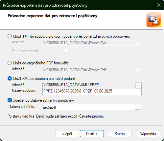The image size is (164, 141).
Task: Select Uložit TXT do souboru radio option
Action: pos(10,36)
